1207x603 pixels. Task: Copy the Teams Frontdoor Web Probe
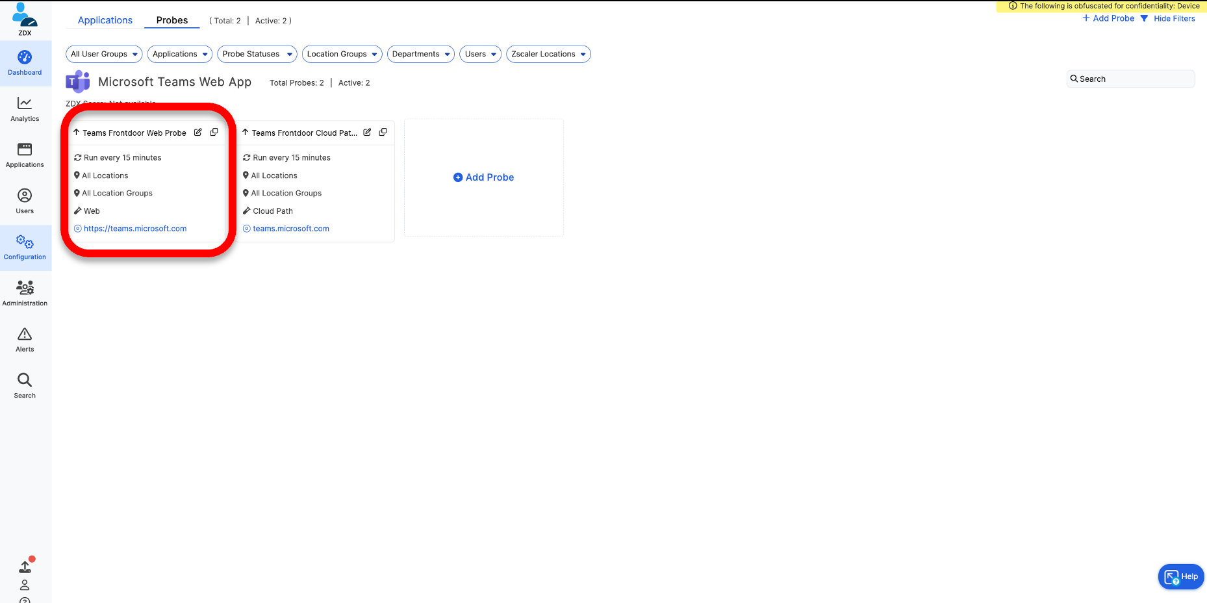click(214, 132)
